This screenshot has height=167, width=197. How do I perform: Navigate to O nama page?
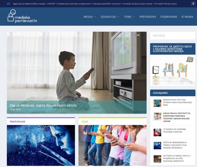(x=187, y=17)
